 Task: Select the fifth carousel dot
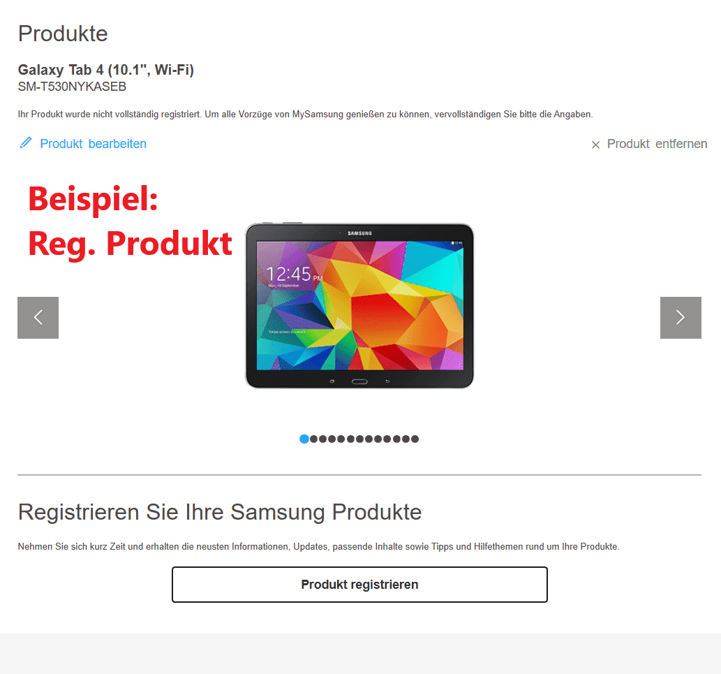click(341, 439)
